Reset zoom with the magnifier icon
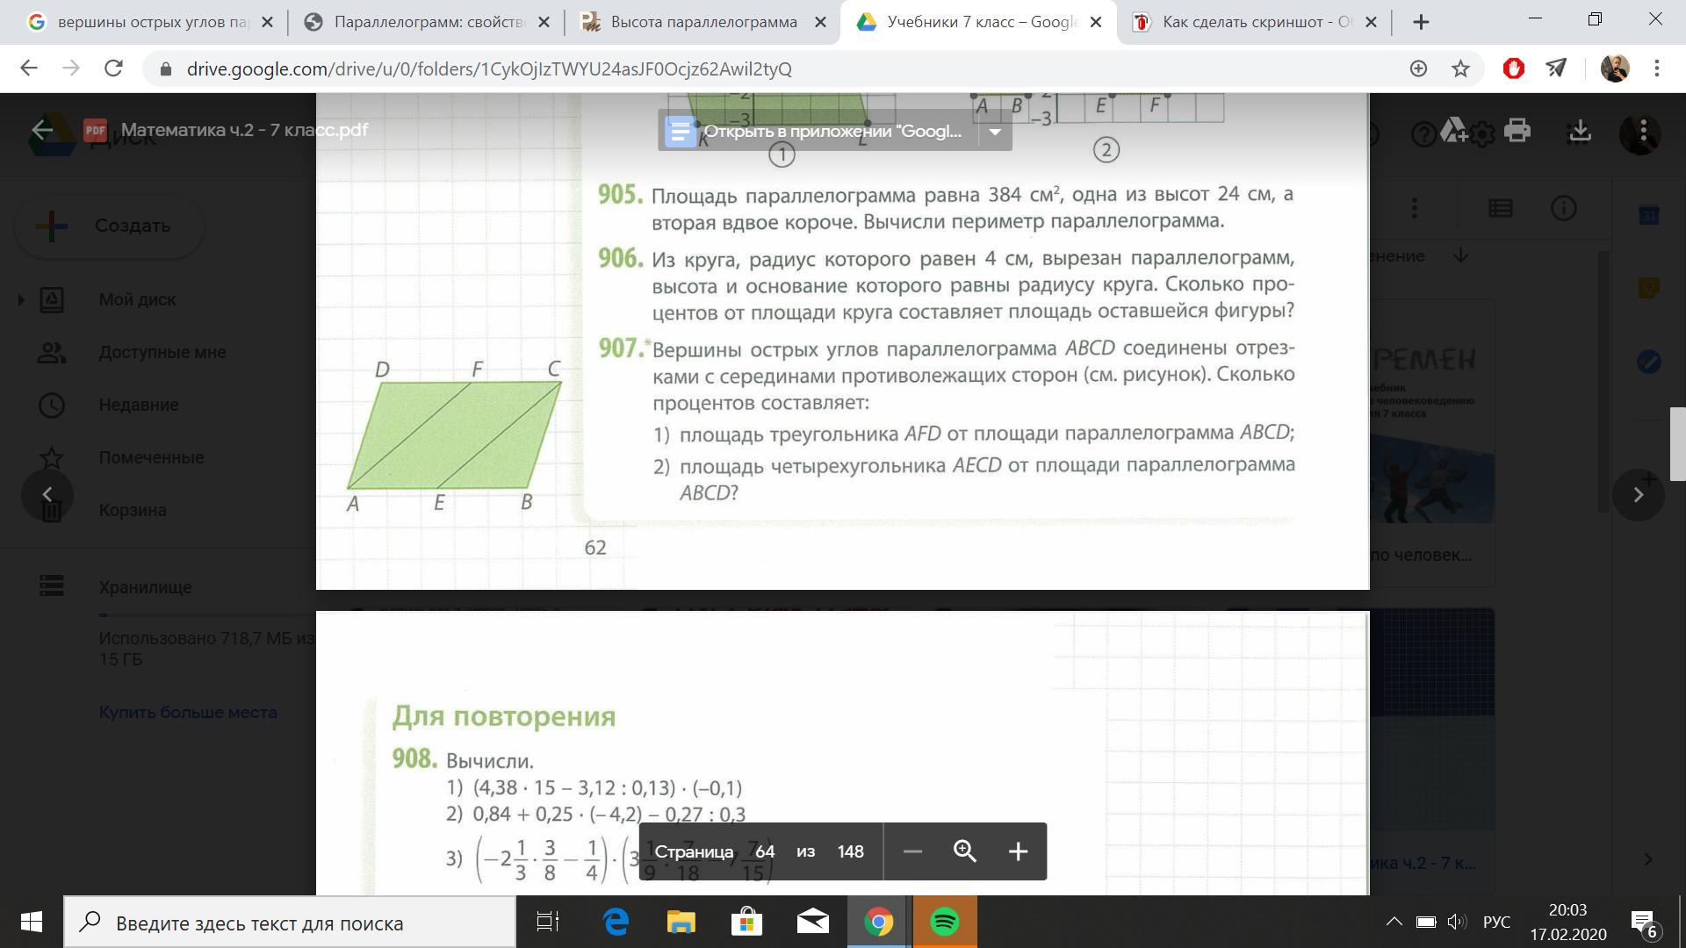The height and width of the screenshot is (948, 1686). point(964,851)
